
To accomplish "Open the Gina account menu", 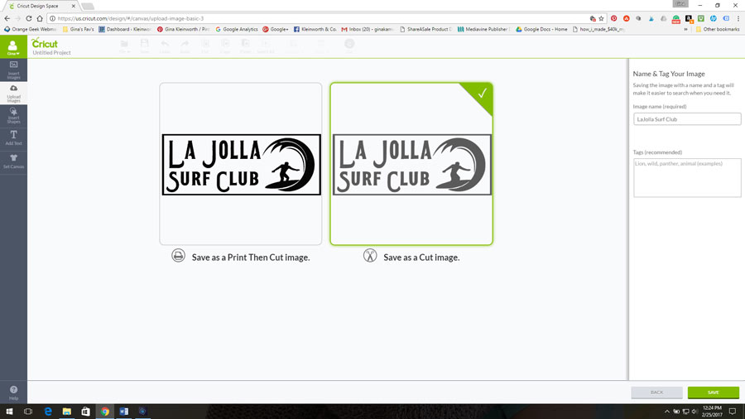I will point(13,47).
